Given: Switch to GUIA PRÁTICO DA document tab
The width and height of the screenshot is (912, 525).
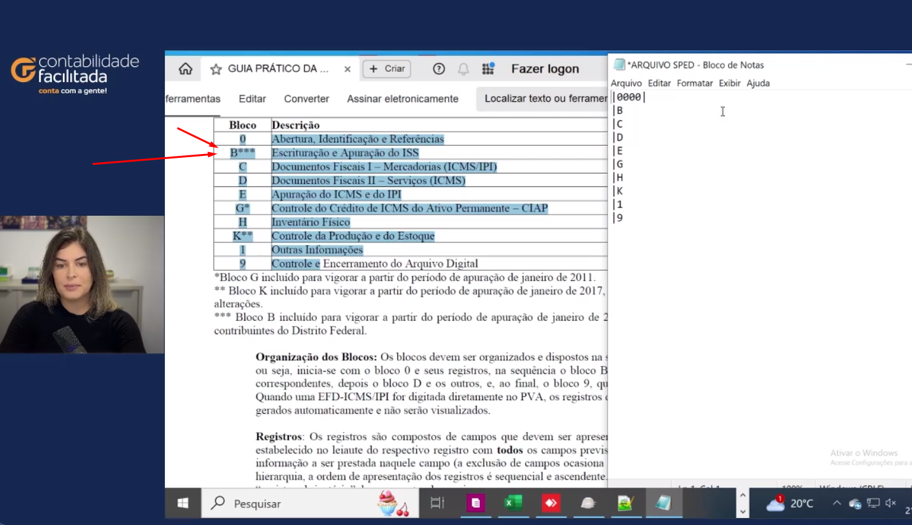Looking at the screenshot, I should [278, 69].
